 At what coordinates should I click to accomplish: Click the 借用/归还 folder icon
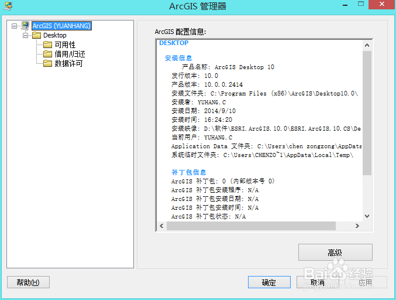pos(47,54)
